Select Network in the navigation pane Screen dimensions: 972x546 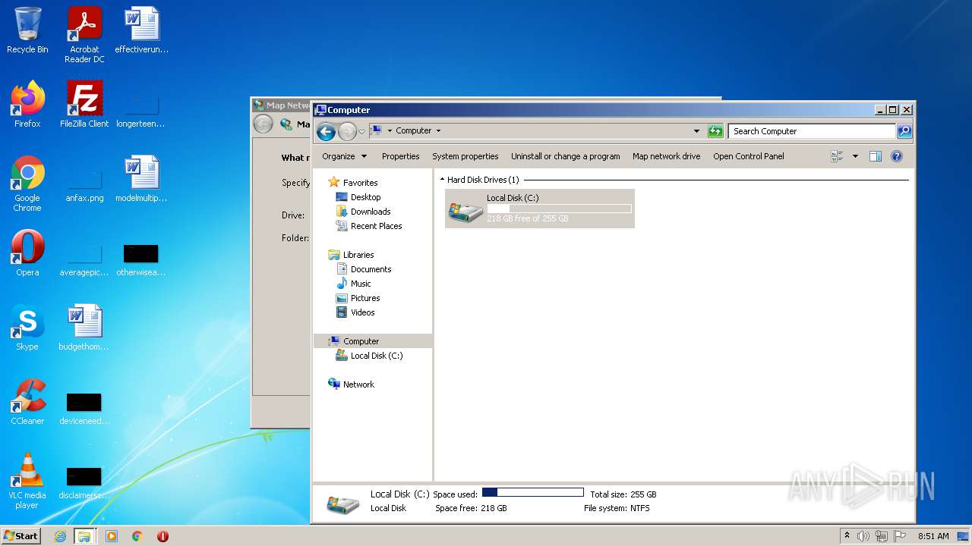(x=358, y=384)
